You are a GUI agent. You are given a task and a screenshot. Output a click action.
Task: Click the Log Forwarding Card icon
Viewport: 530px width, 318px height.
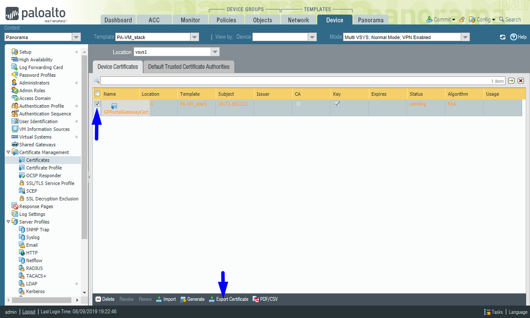coord(15,67)
